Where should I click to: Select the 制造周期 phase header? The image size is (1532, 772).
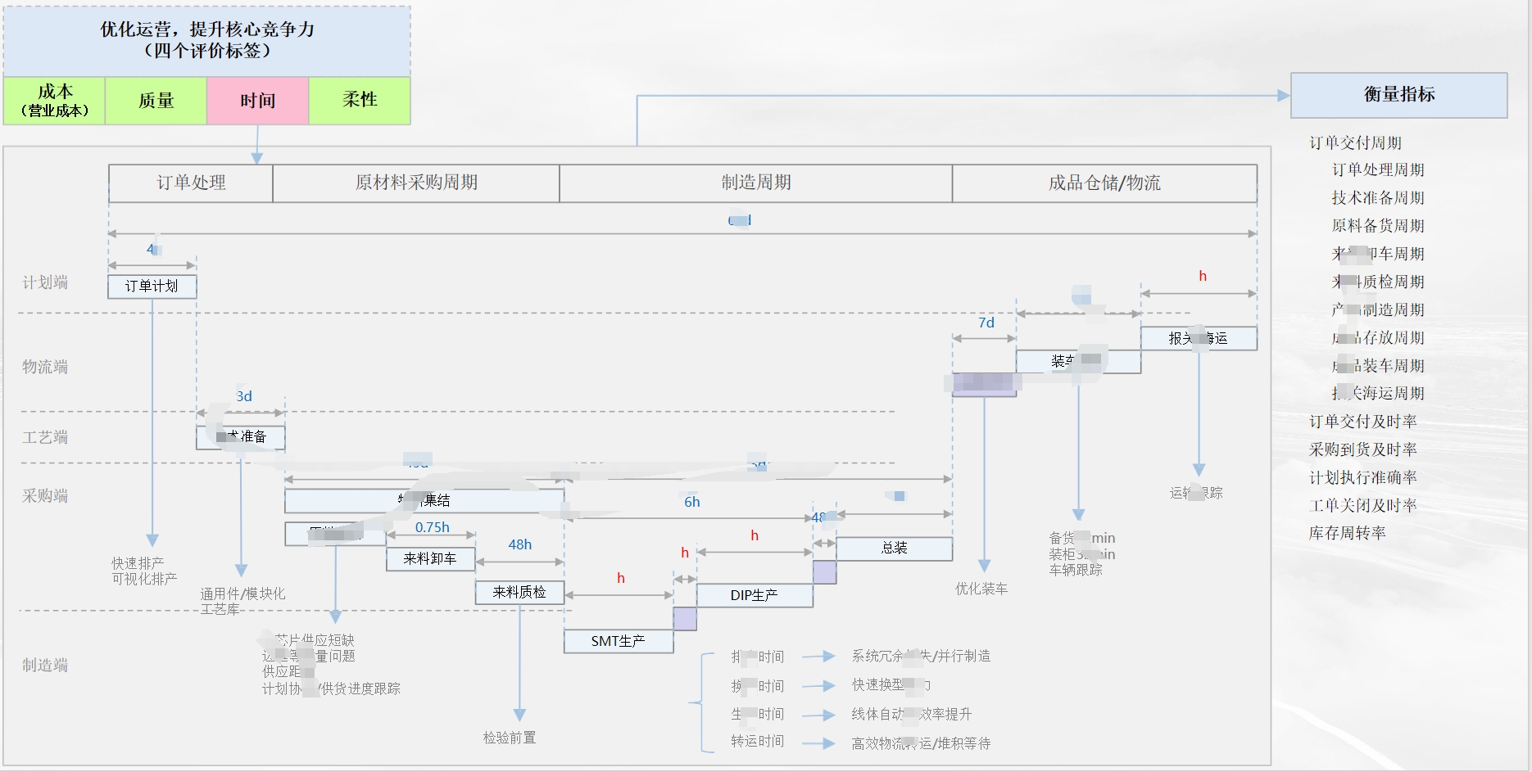click(756, 183)
